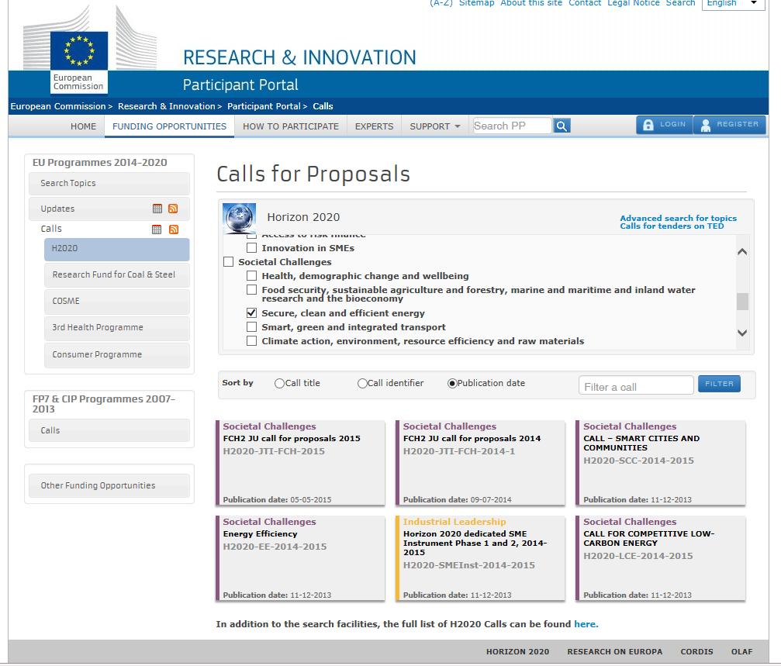This screenshot has height=666, width=781.
Task: Open the EXPERTS tab
Action: 374,126
